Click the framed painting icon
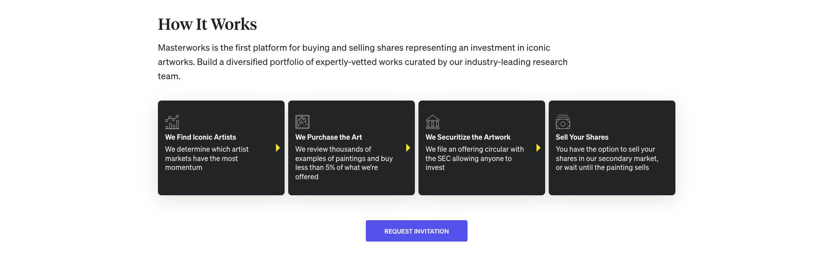 tap(302, 122)
